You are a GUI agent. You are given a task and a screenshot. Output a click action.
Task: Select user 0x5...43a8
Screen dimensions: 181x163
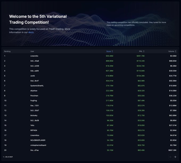coord(35,61)
